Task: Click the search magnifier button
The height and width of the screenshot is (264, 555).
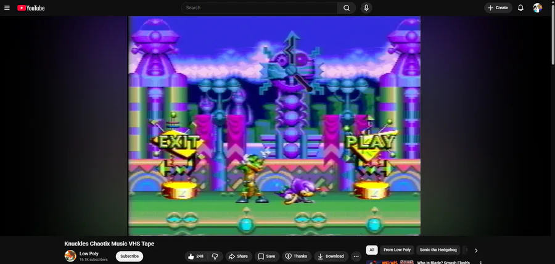Action: [347, 8]
